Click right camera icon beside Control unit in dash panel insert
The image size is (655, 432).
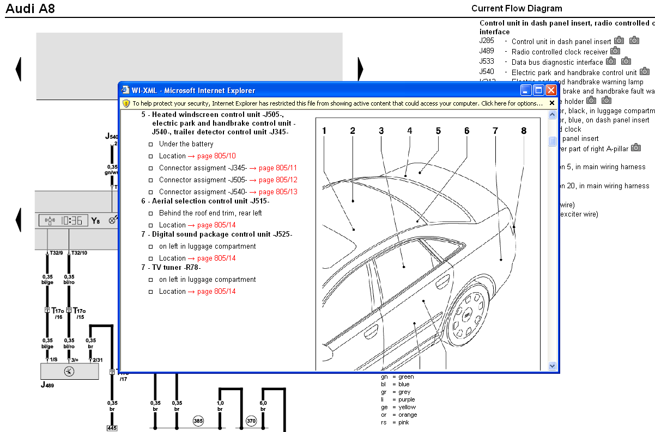click(x=634, y=40)
